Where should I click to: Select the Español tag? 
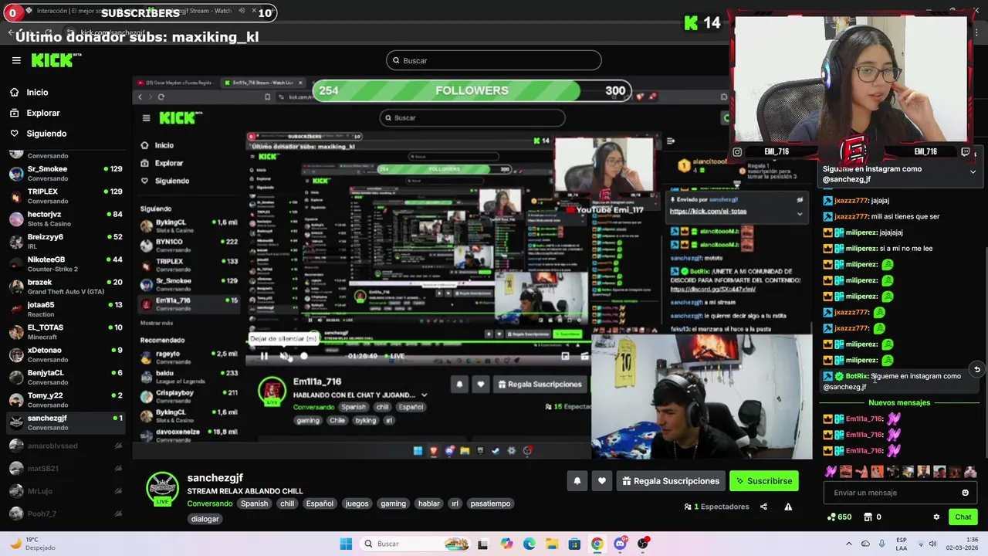coord(320,503)
